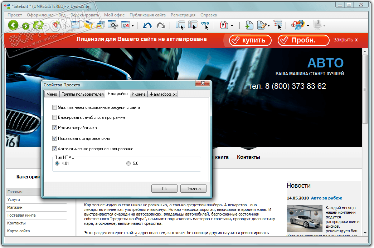The width and height of the screenshot is (374, 248).
Task: Uncheck 'Показывать стартовое окно' checkbox
Action: pyautogui.click(x=54, y=138)
